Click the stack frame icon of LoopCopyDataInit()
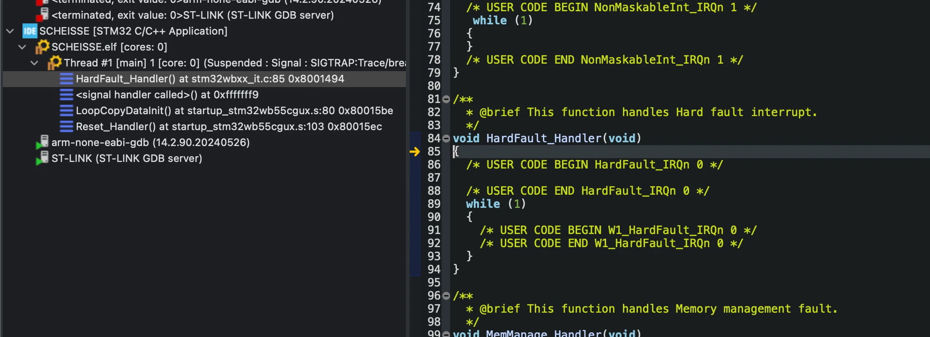The width and height of the screenshot is (930, 337). click(67, 111)
